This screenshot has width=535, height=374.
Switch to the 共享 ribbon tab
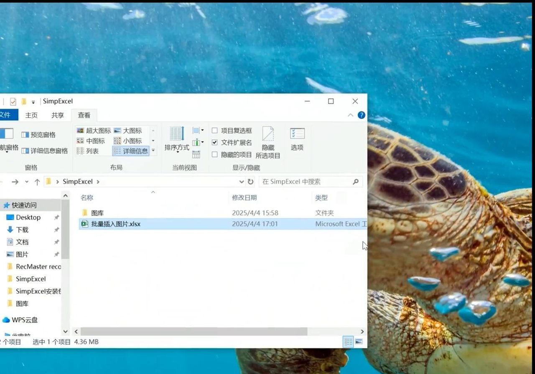(58, 115)
